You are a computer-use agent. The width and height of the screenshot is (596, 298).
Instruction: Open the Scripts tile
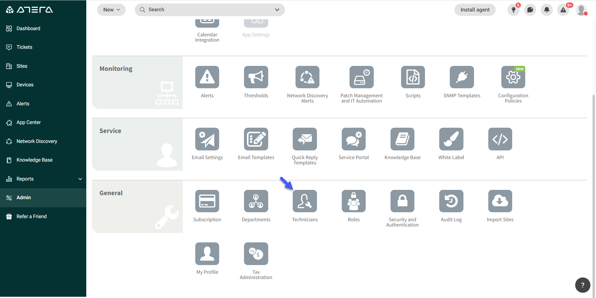point(413,77)
